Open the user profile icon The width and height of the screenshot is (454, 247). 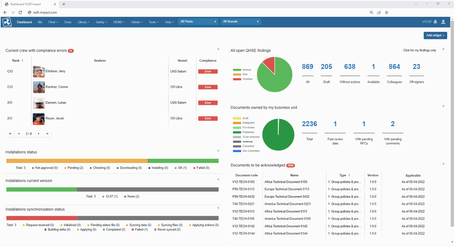pos(443,22)
